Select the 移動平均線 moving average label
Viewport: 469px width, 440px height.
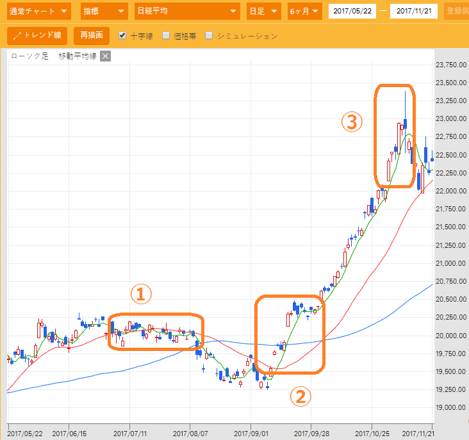pos(77,56)
